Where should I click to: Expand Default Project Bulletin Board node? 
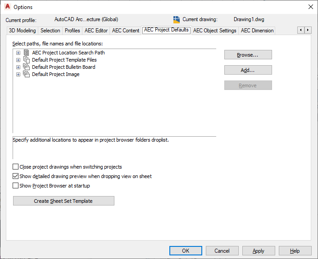[x=18, y=67]
